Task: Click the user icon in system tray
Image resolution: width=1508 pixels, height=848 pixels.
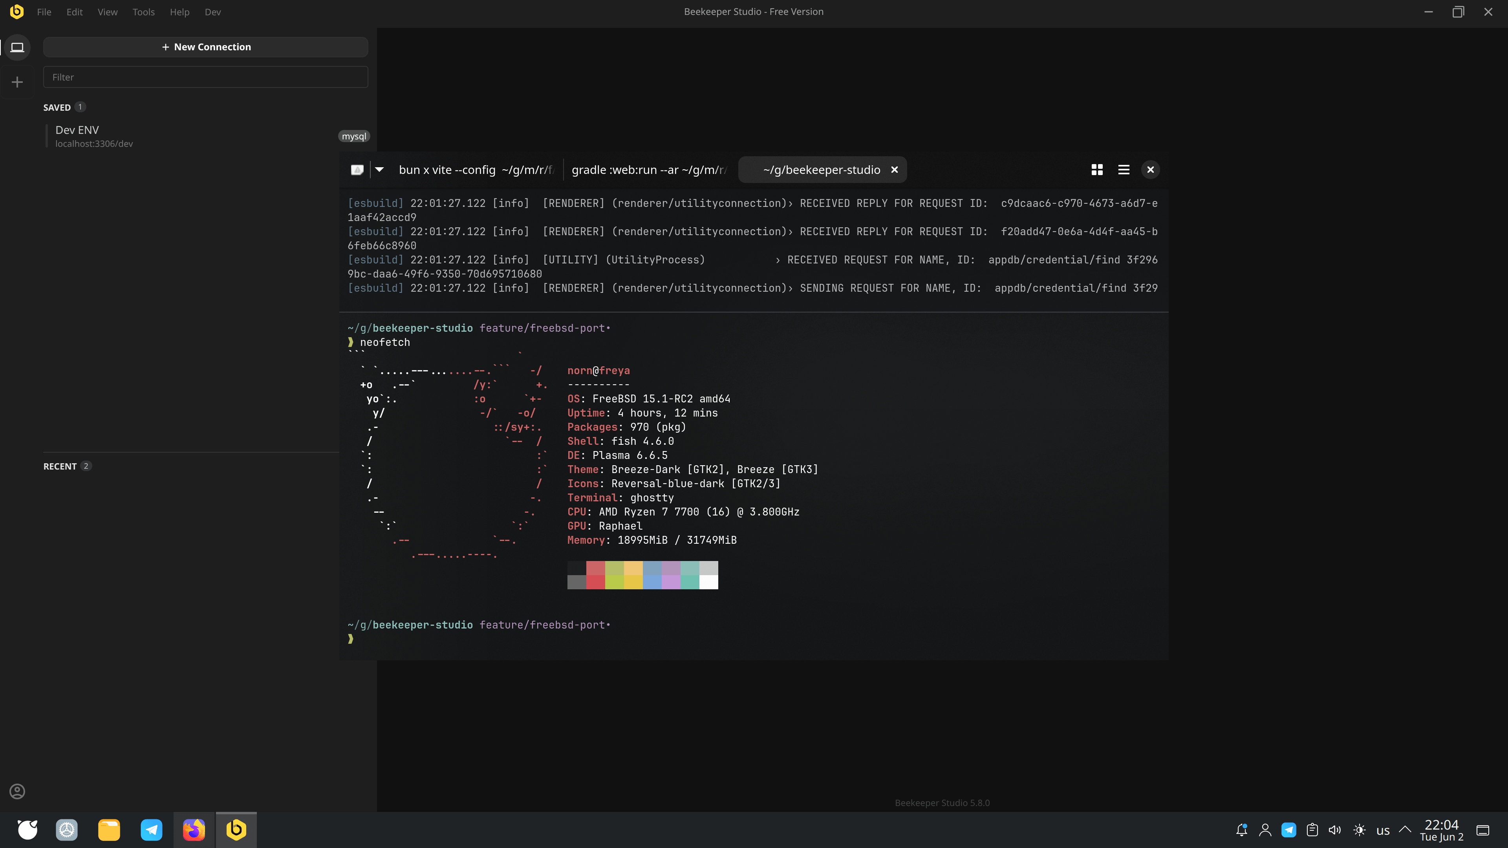Action: (x=1265, y=830)
